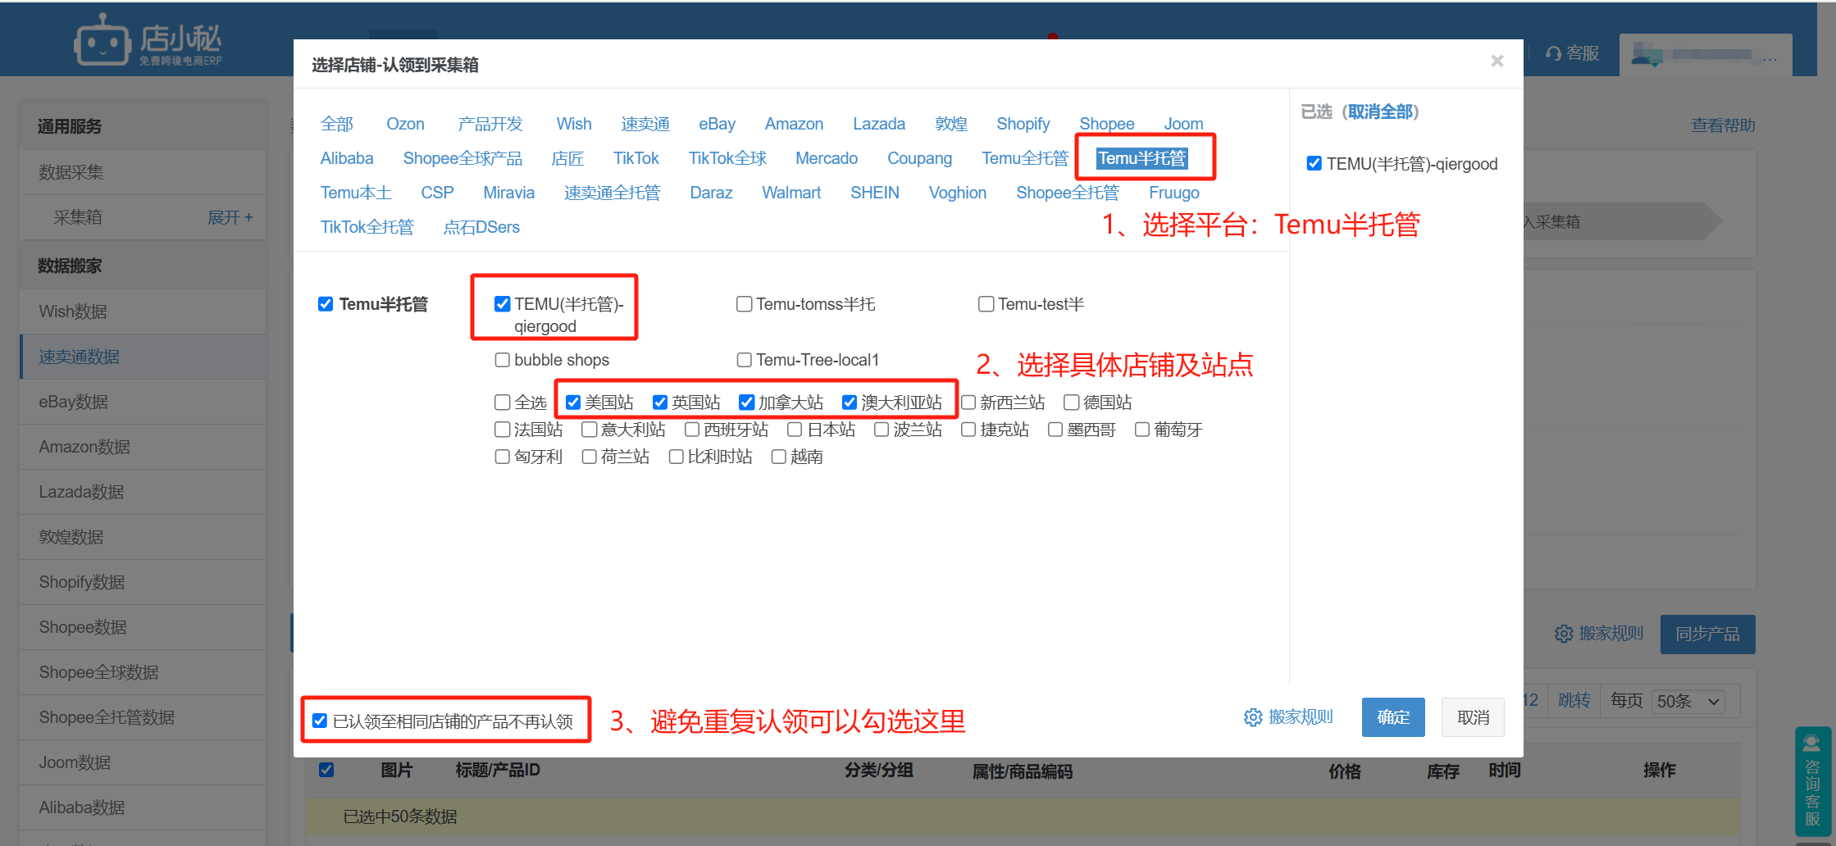Click the 客服 headset icon

pos(1553,53)
